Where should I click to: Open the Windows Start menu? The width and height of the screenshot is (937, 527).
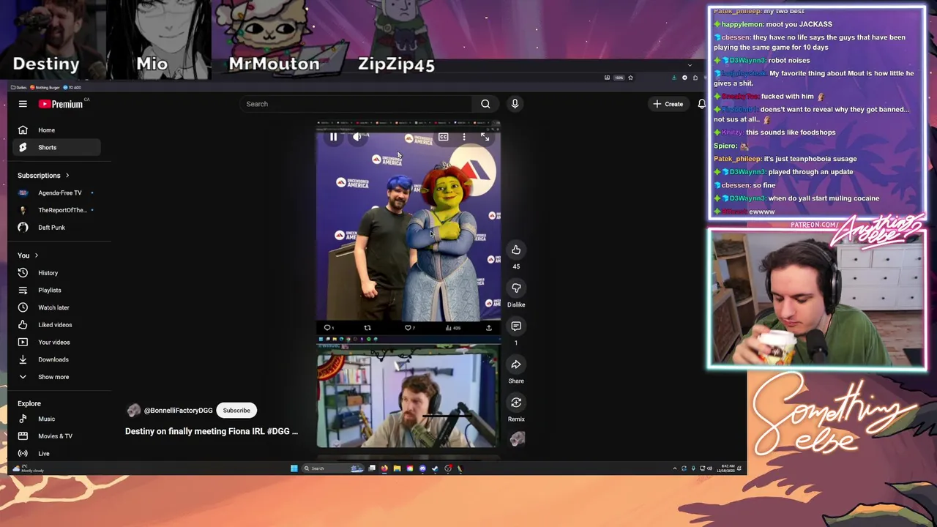click(x=294, y=468)
